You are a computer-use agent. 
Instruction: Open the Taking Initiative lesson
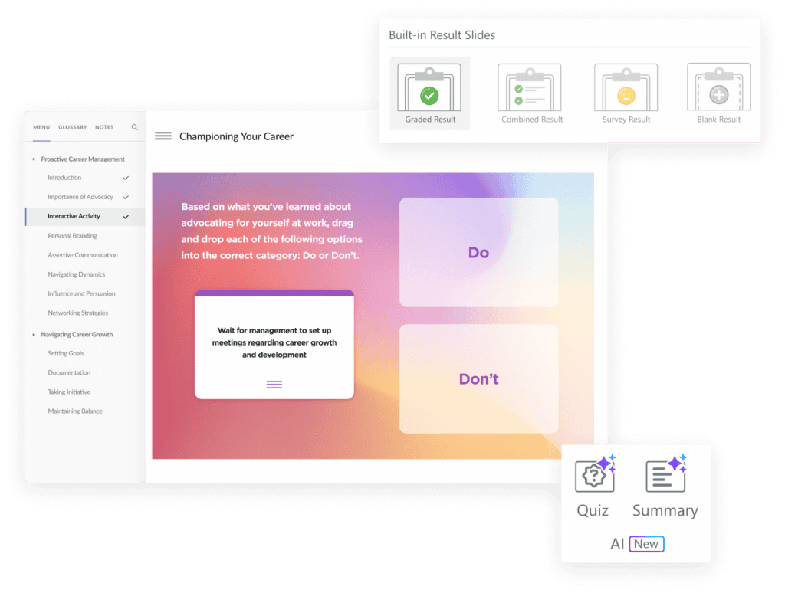(x=69, y=392)
